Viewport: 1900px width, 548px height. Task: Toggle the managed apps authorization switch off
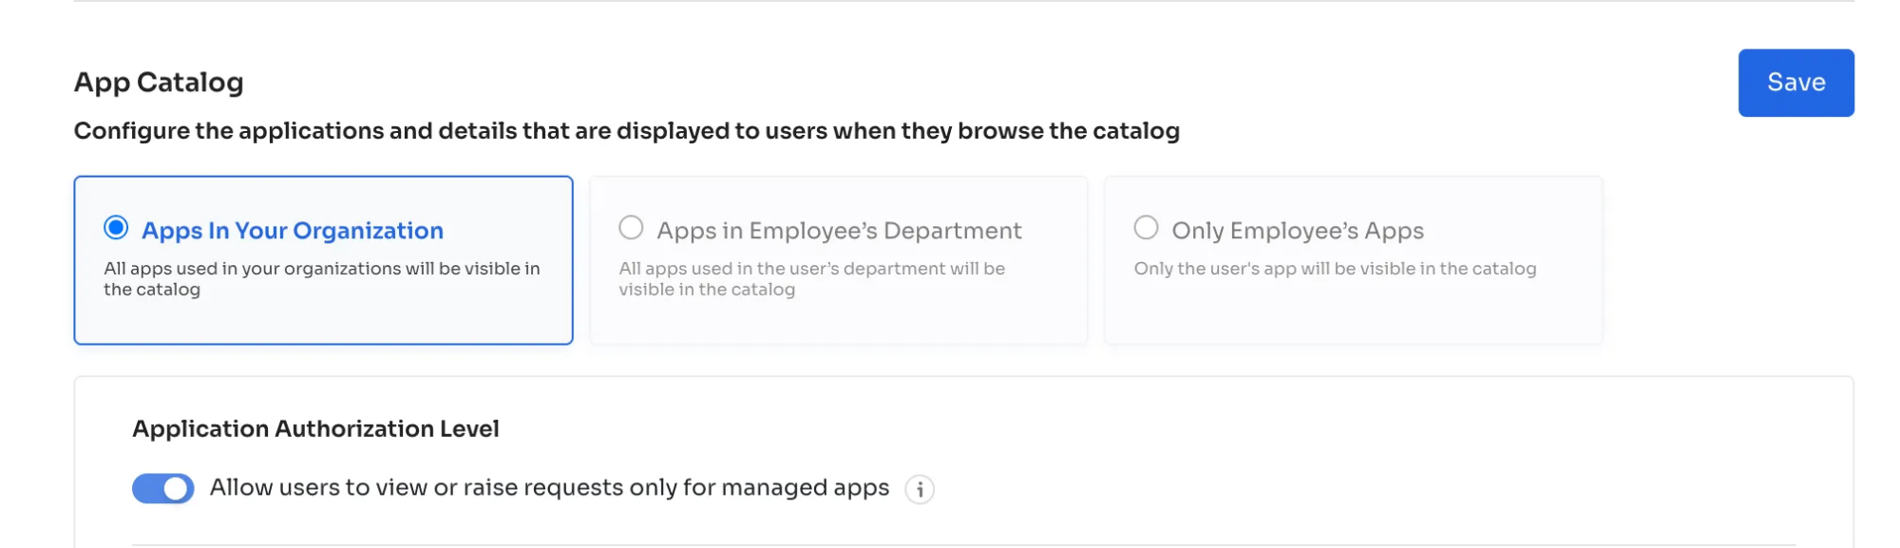tap(163, 488)
